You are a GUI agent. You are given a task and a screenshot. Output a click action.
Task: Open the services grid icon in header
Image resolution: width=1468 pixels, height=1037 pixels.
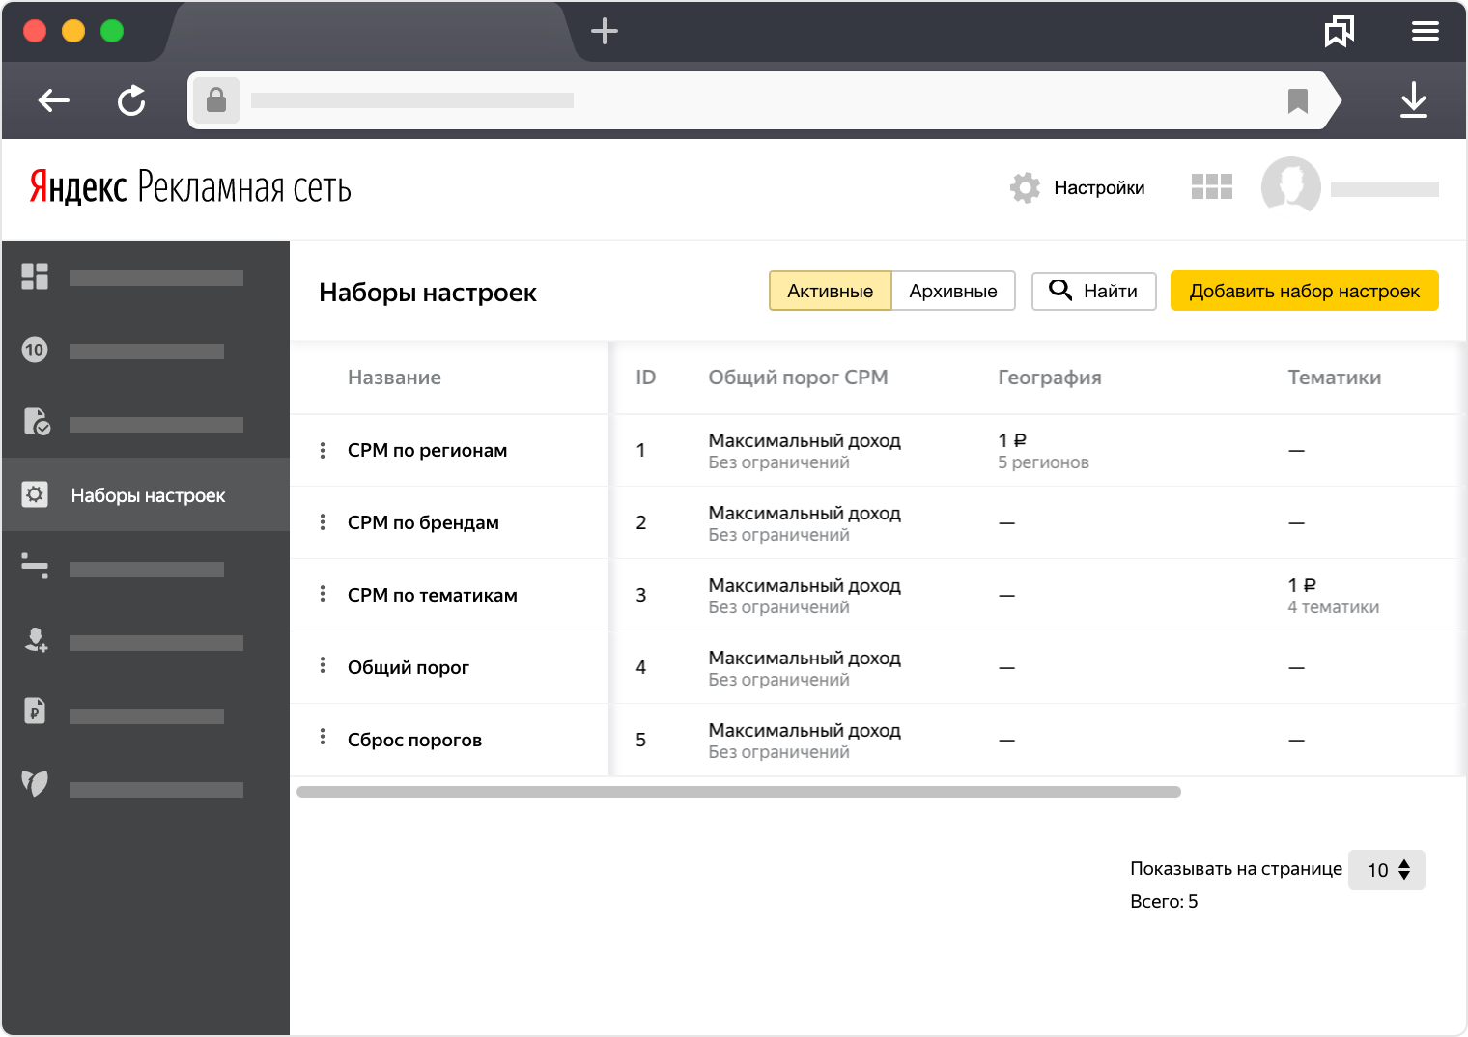1212,186
